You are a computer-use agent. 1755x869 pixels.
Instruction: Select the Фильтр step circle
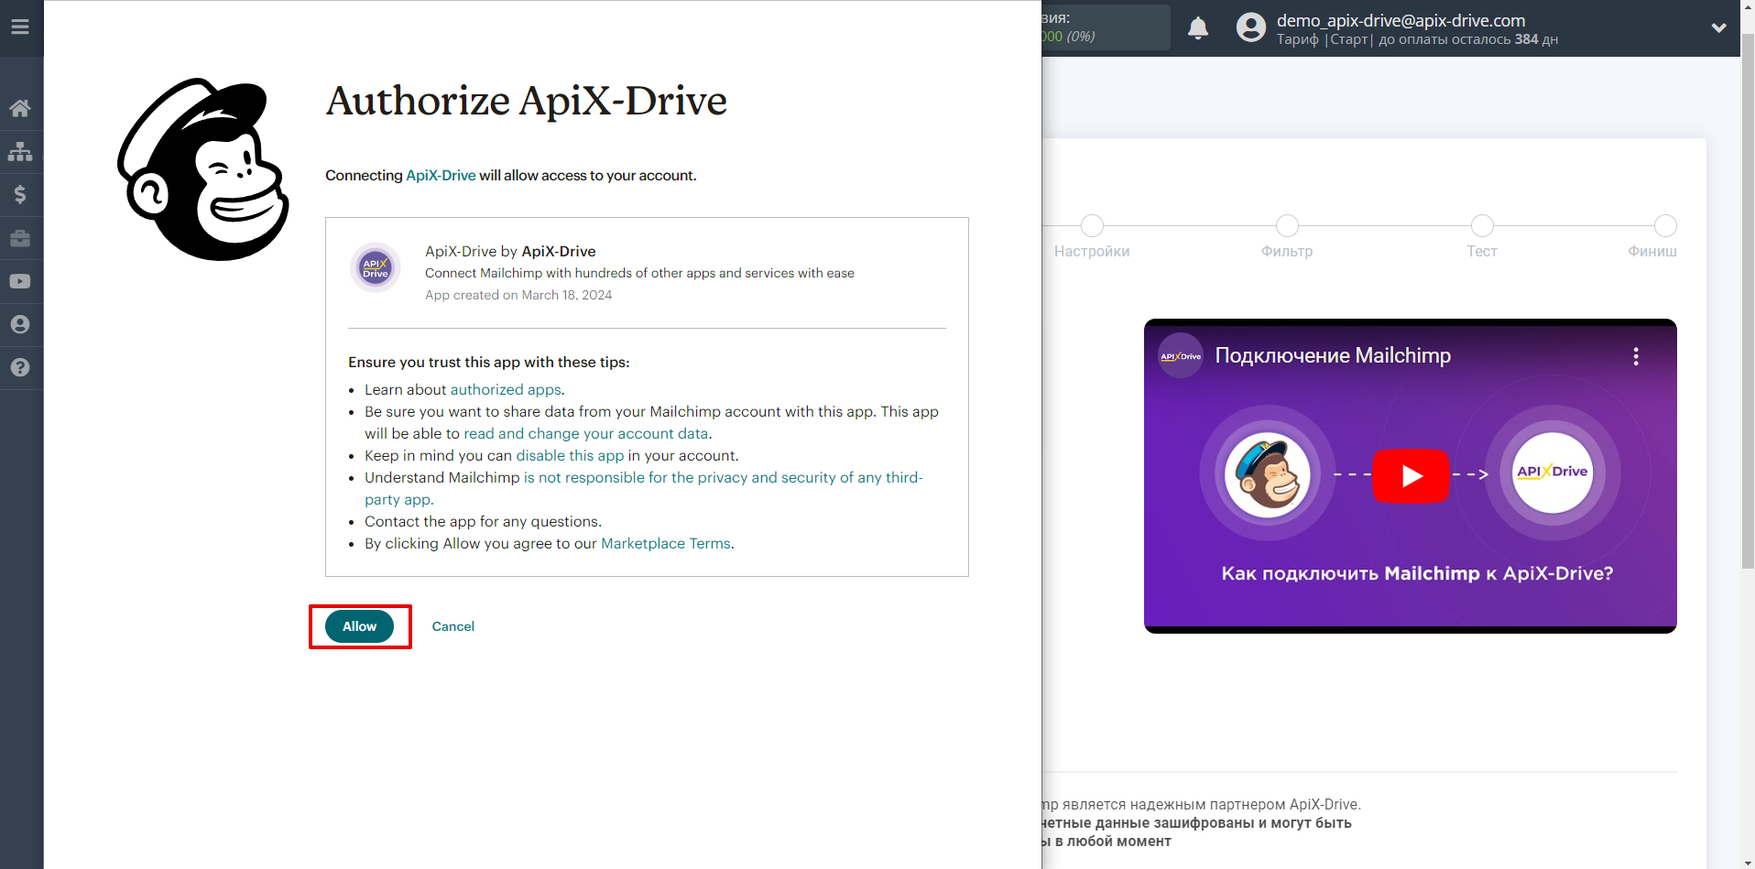(x=1287, y=225)
